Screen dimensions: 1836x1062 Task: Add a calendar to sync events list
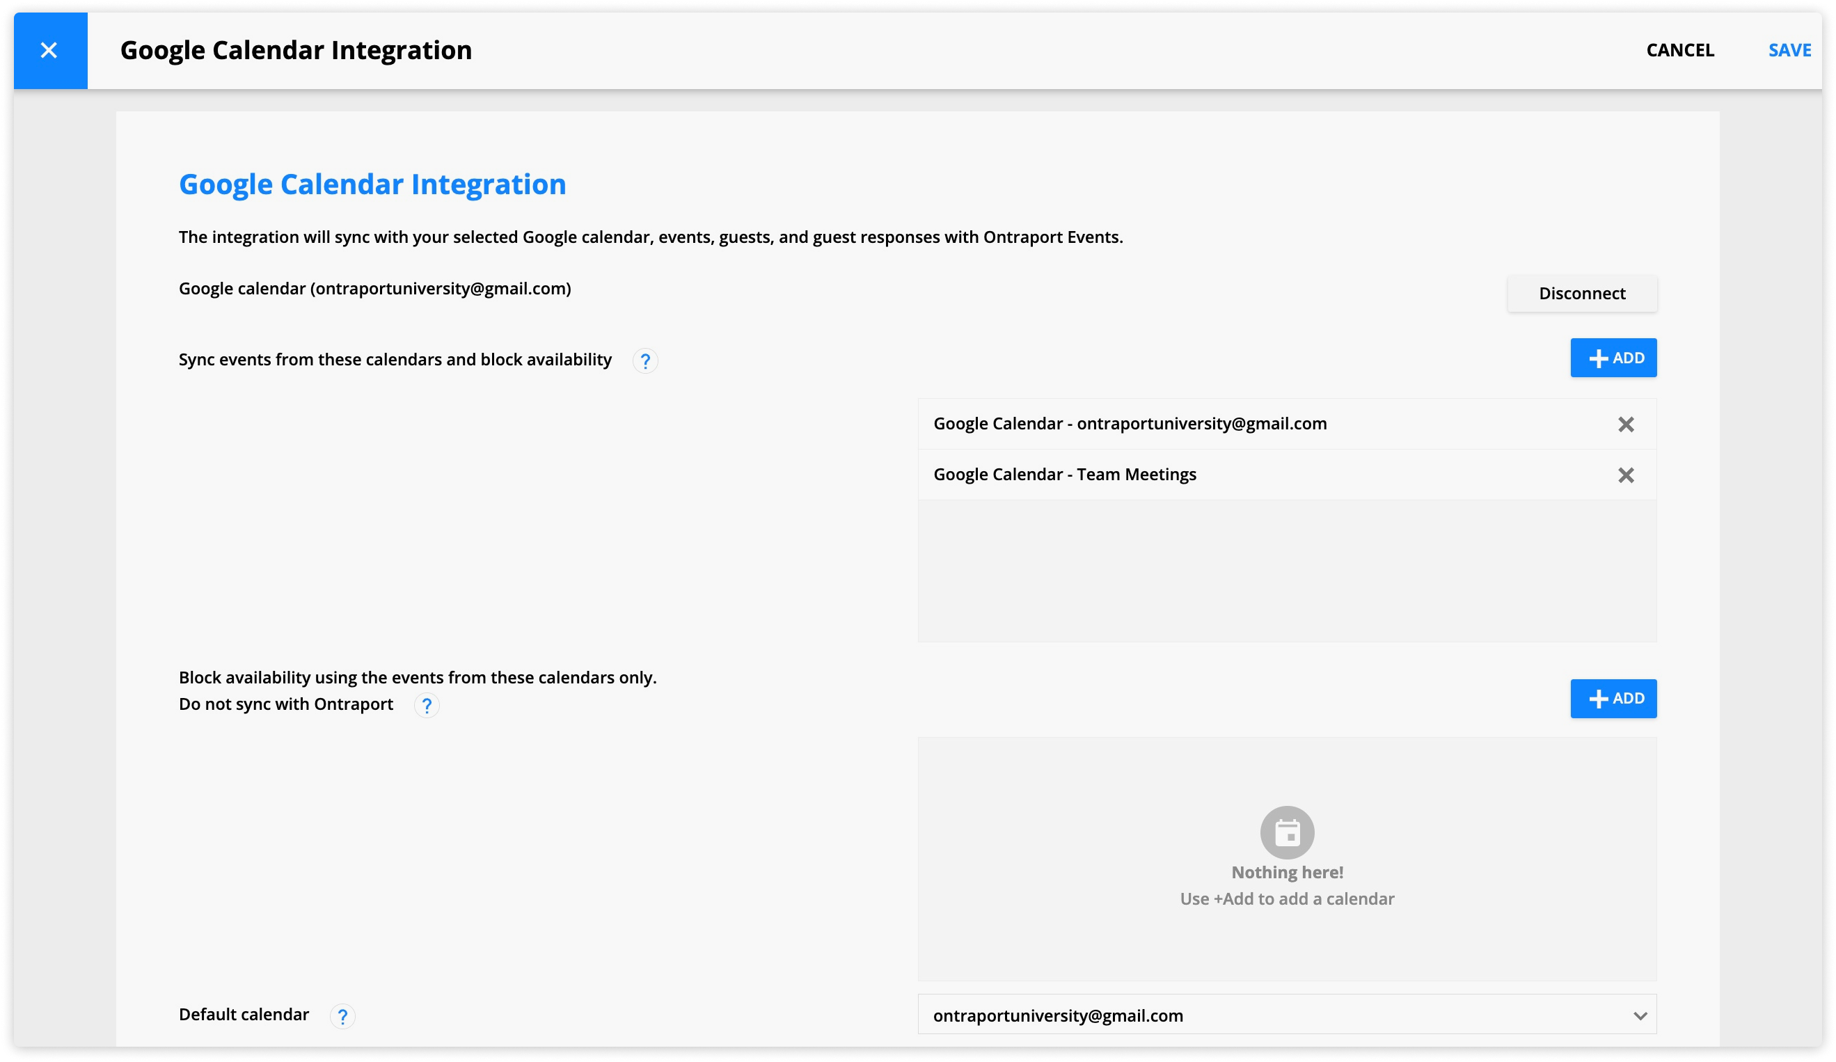click(1613, 358)
